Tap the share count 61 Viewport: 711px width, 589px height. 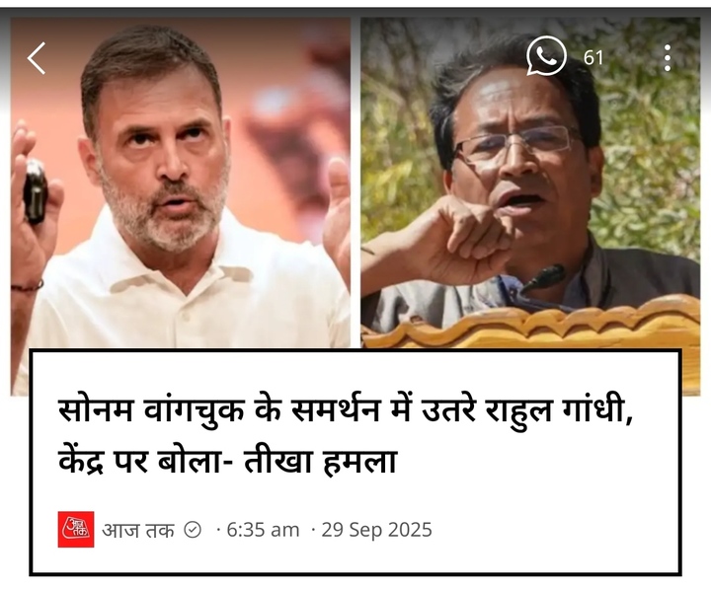tap(593, 58)
